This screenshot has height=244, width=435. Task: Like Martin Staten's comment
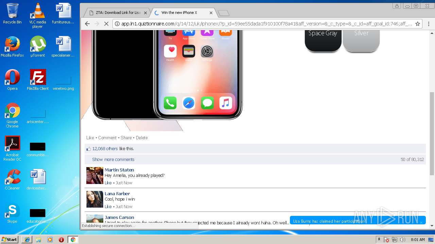point(108,183)
